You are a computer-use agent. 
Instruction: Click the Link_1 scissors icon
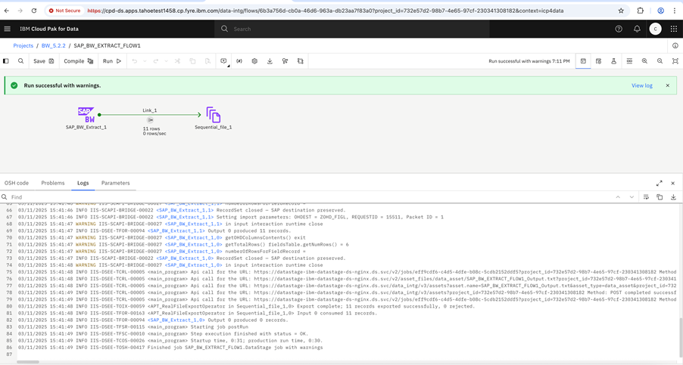[150, 120]
